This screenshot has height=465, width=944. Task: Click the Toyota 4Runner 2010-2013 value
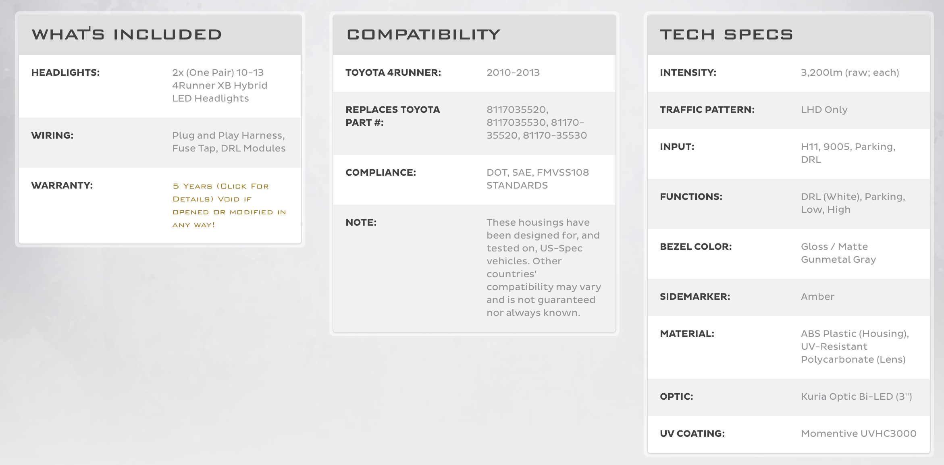coord(513,73)
